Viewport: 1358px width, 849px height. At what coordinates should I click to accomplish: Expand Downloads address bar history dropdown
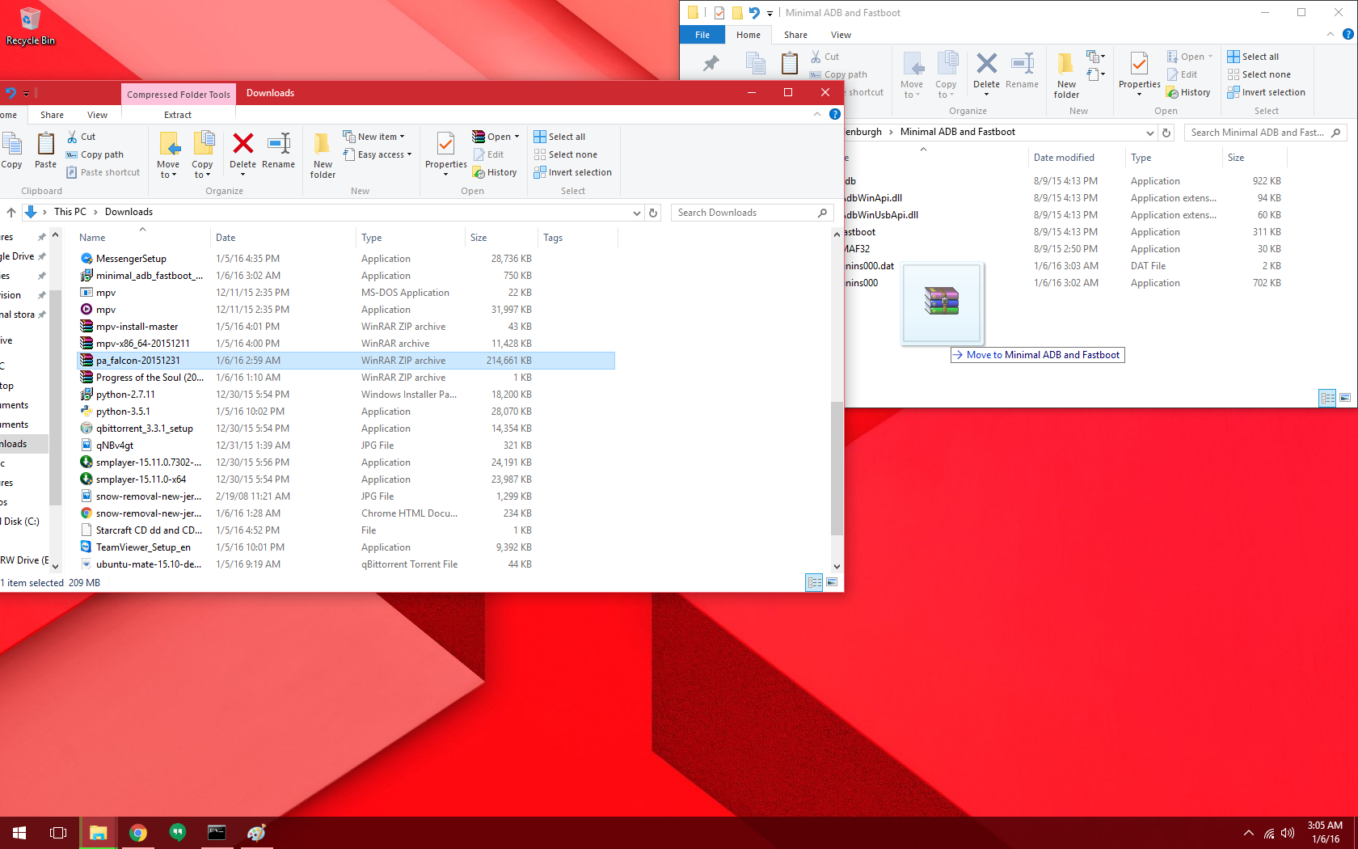(636, 213)
